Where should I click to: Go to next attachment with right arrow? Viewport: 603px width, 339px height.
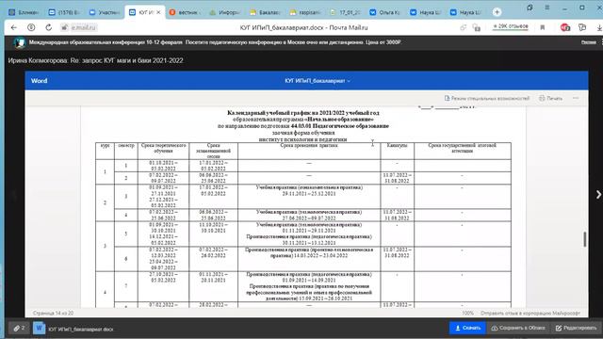pos(598,195)
